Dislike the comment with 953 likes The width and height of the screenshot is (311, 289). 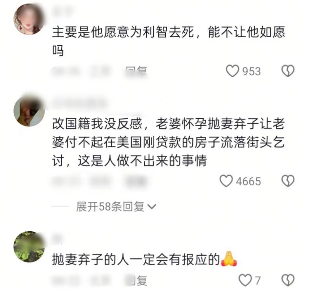pyautogui.click(x=288, y=71)
